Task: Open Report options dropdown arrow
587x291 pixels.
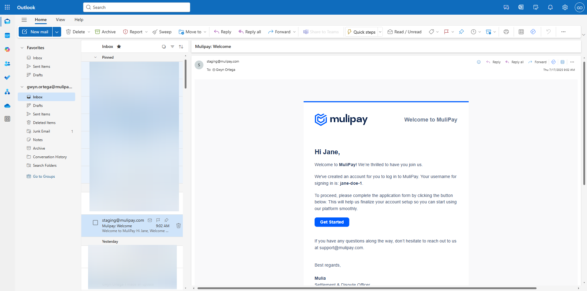Action: point(146,32)
